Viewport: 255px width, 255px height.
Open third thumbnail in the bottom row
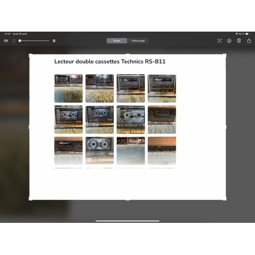click(131, 150)
